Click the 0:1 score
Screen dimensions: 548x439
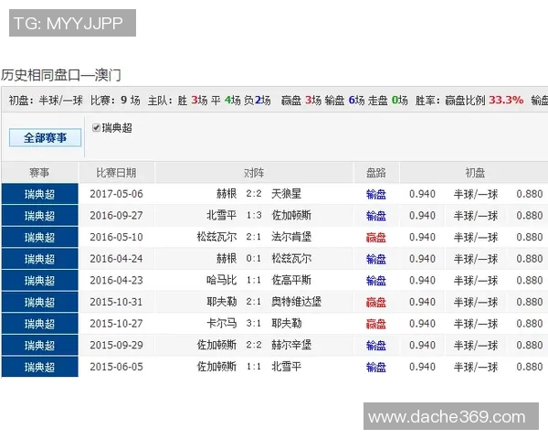[254, 259]
